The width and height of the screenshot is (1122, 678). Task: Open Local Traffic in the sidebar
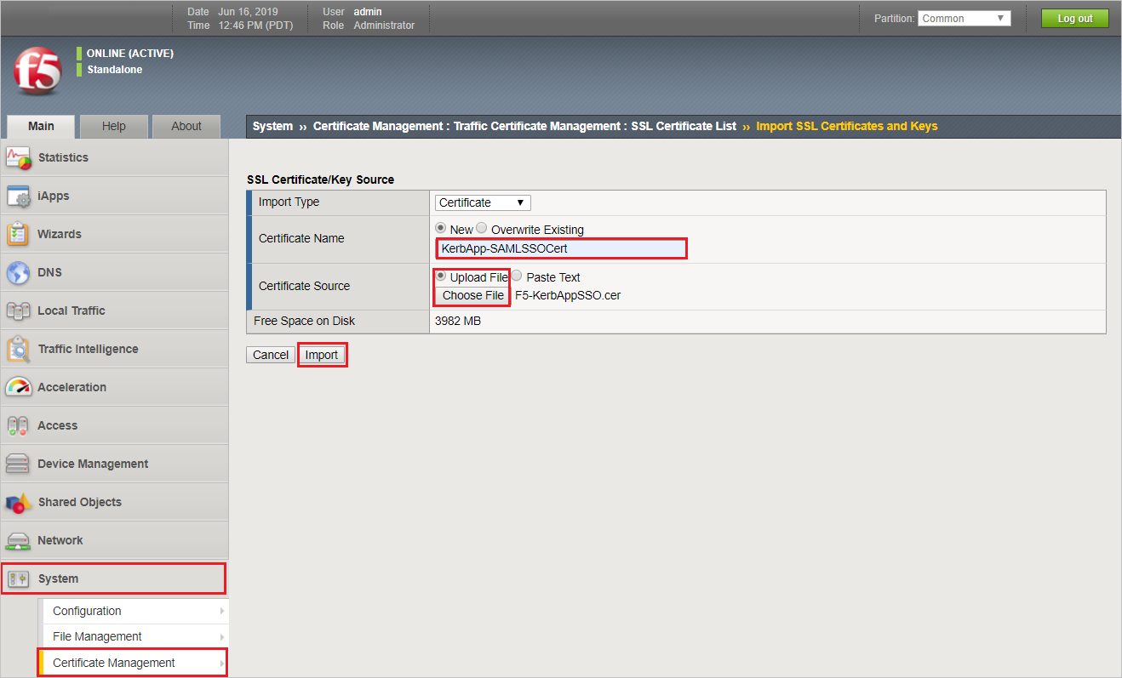point(114,311)
